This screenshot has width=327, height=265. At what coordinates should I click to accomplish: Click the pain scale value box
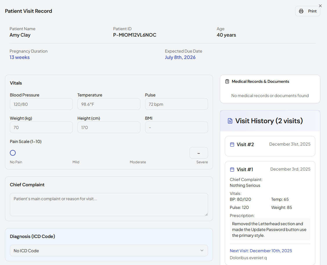coord(198,153)
